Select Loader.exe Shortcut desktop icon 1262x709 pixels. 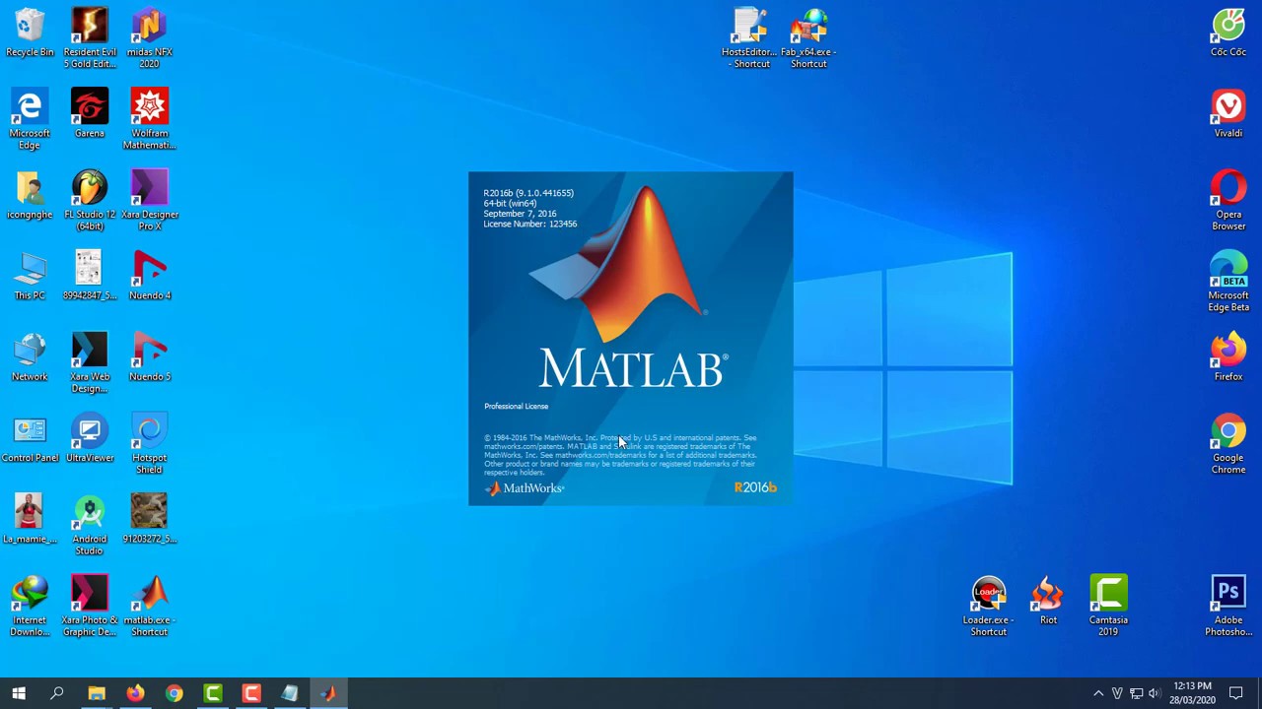pyautogui.click(x=988, y=607)
